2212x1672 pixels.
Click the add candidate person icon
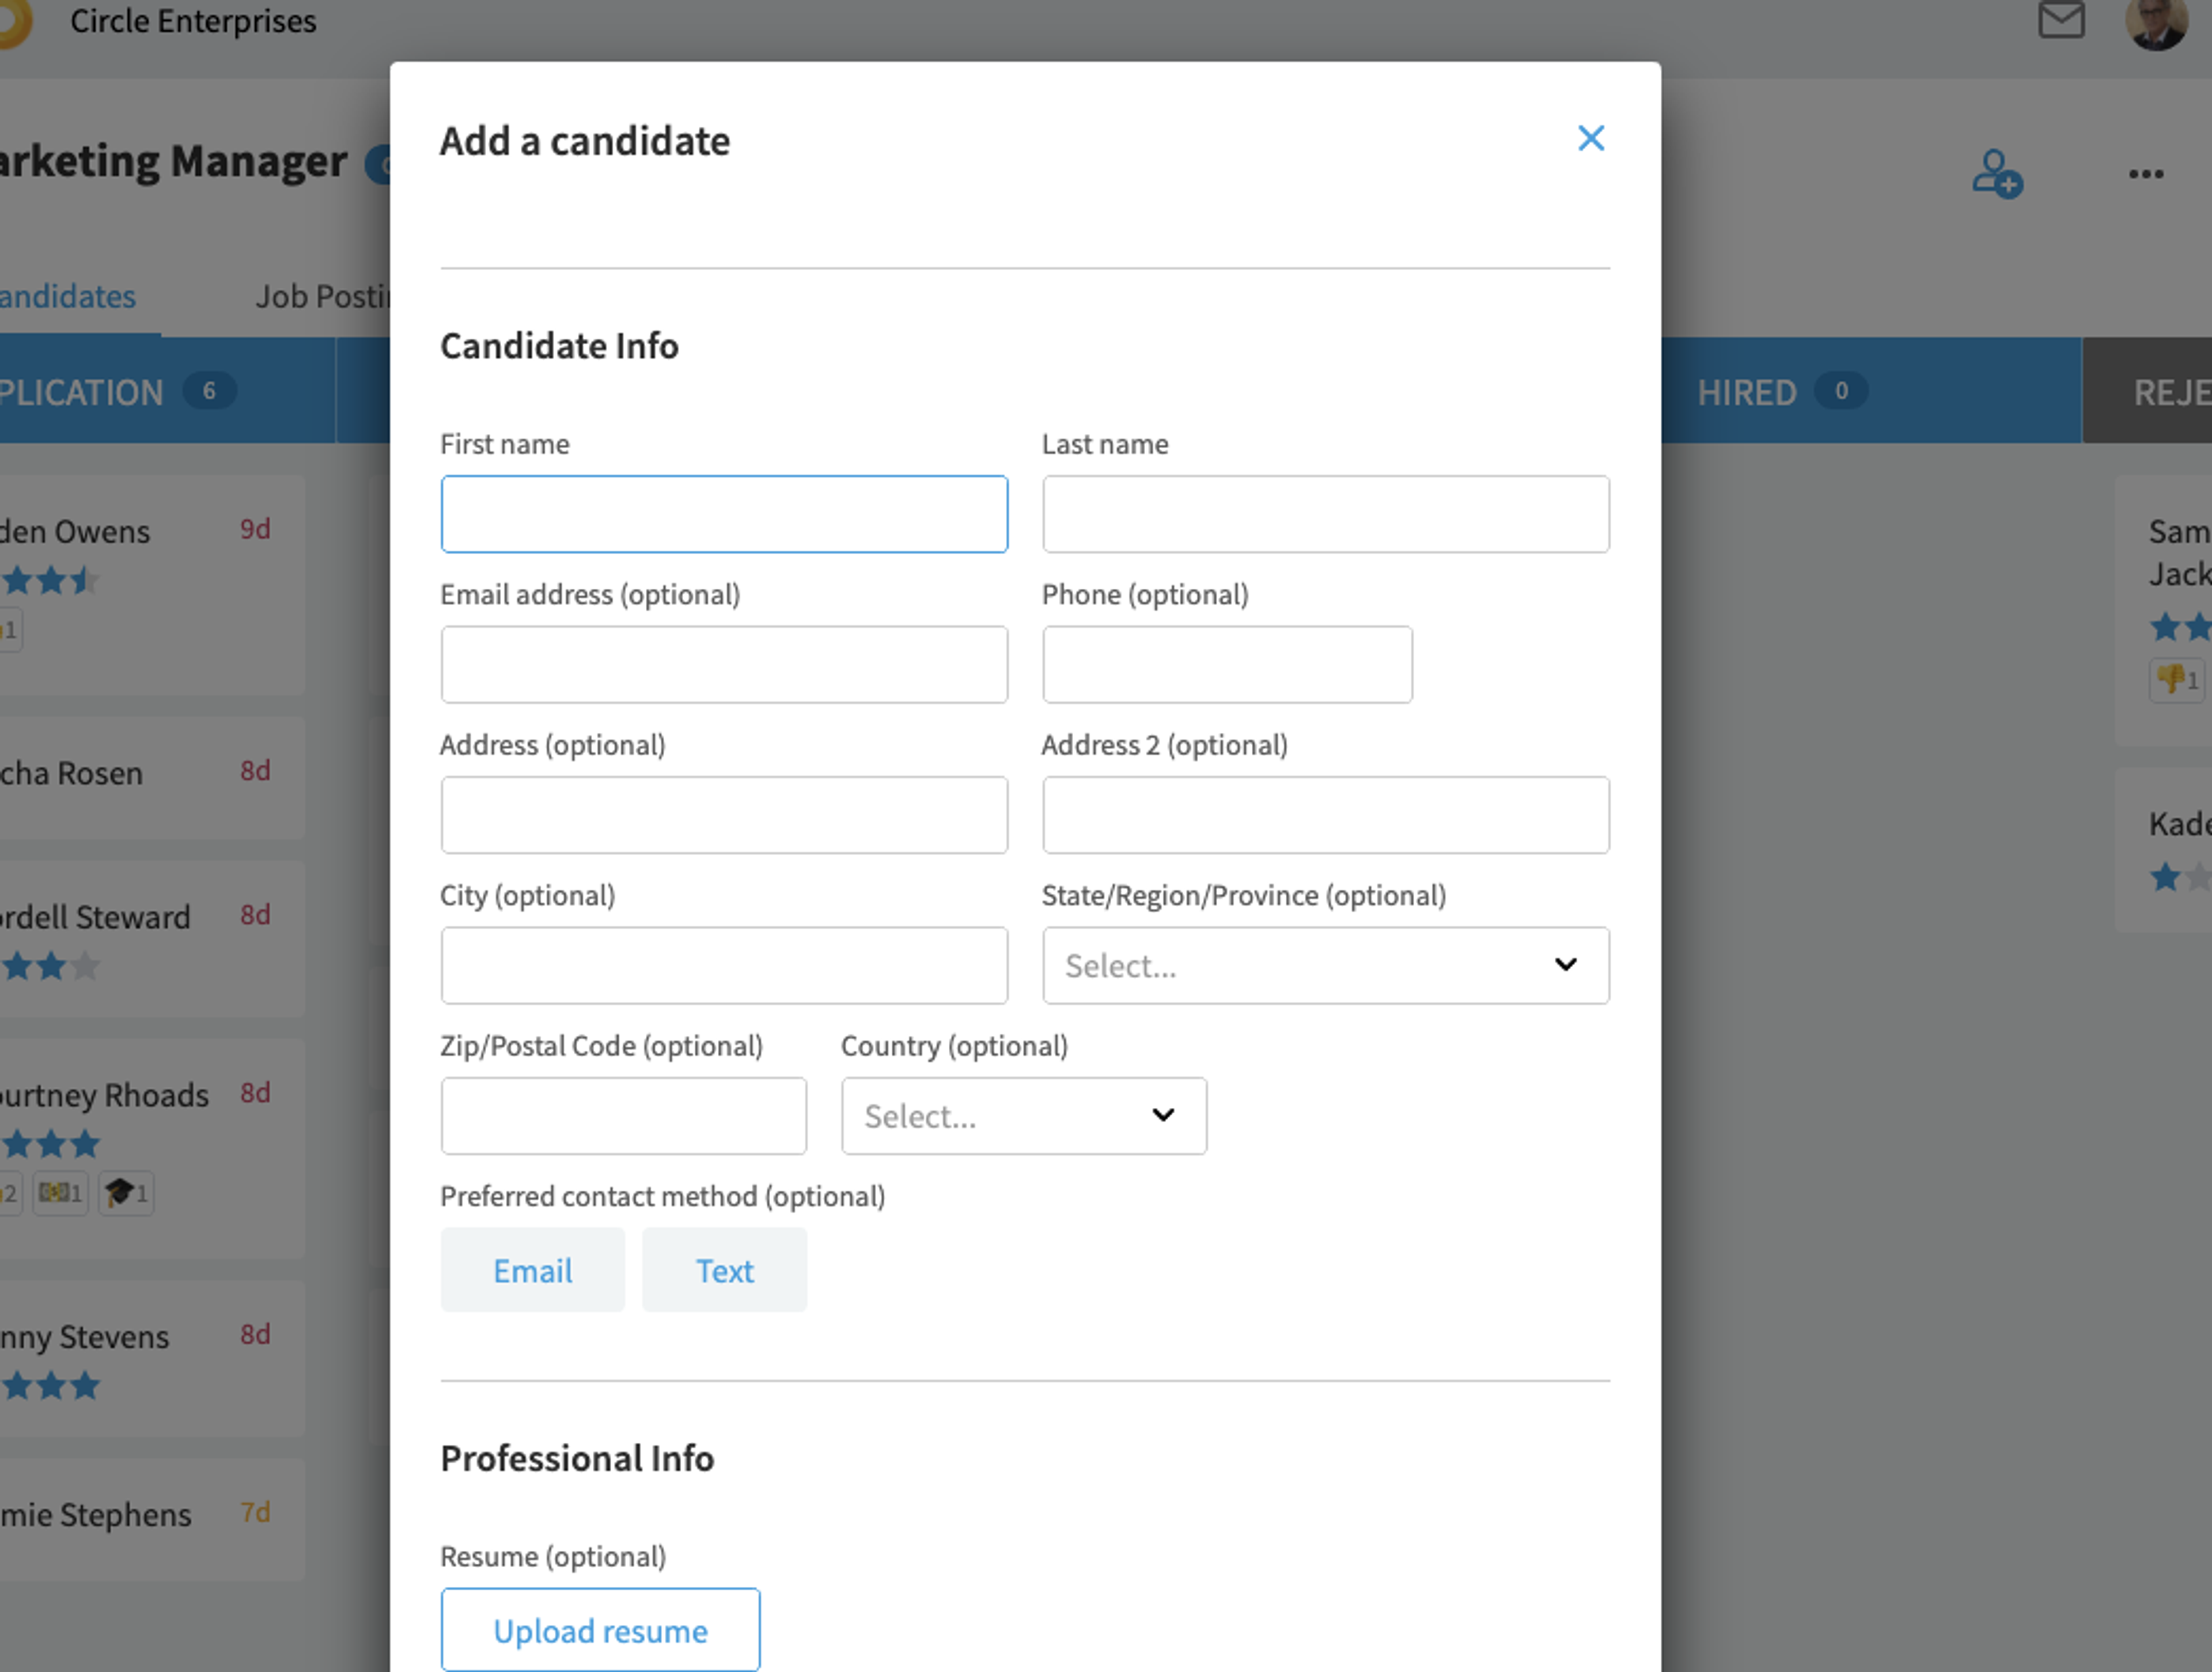[x=1997, y=174]
